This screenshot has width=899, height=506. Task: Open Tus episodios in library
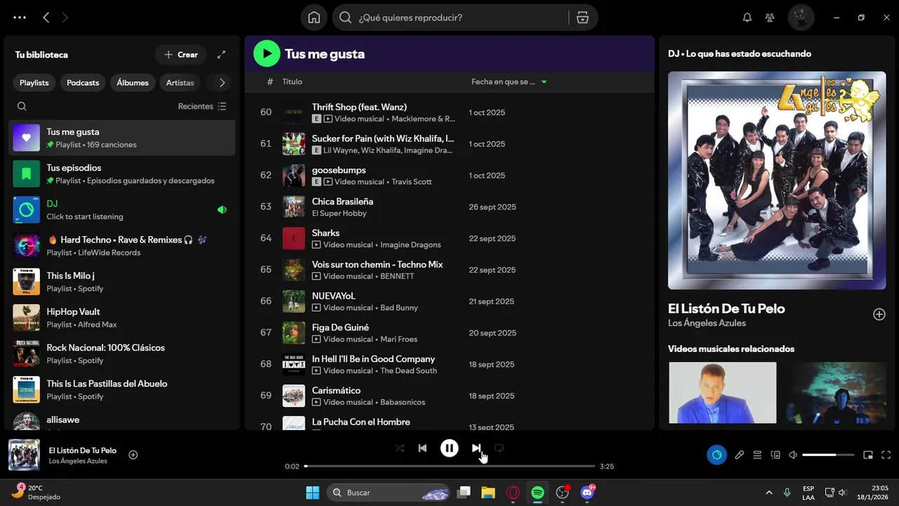[122, 174]
